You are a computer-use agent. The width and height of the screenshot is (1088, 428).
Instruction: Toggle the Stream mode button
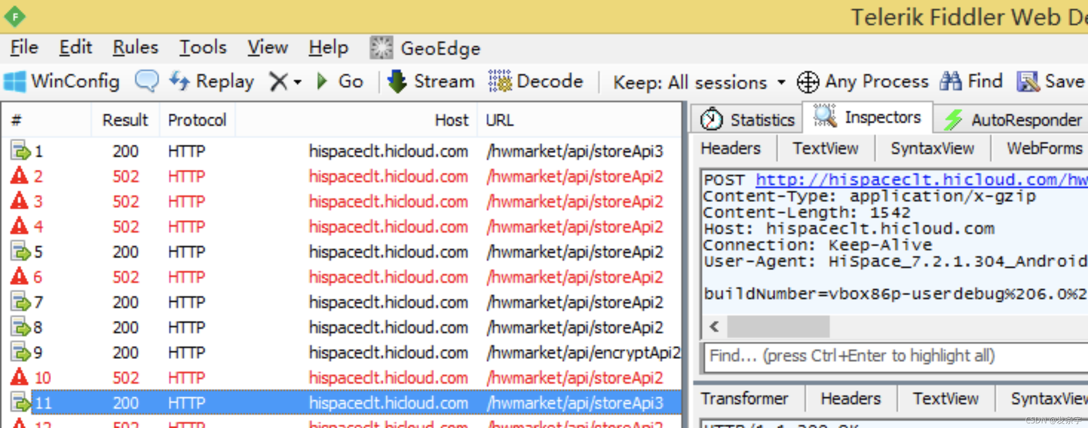431,81
